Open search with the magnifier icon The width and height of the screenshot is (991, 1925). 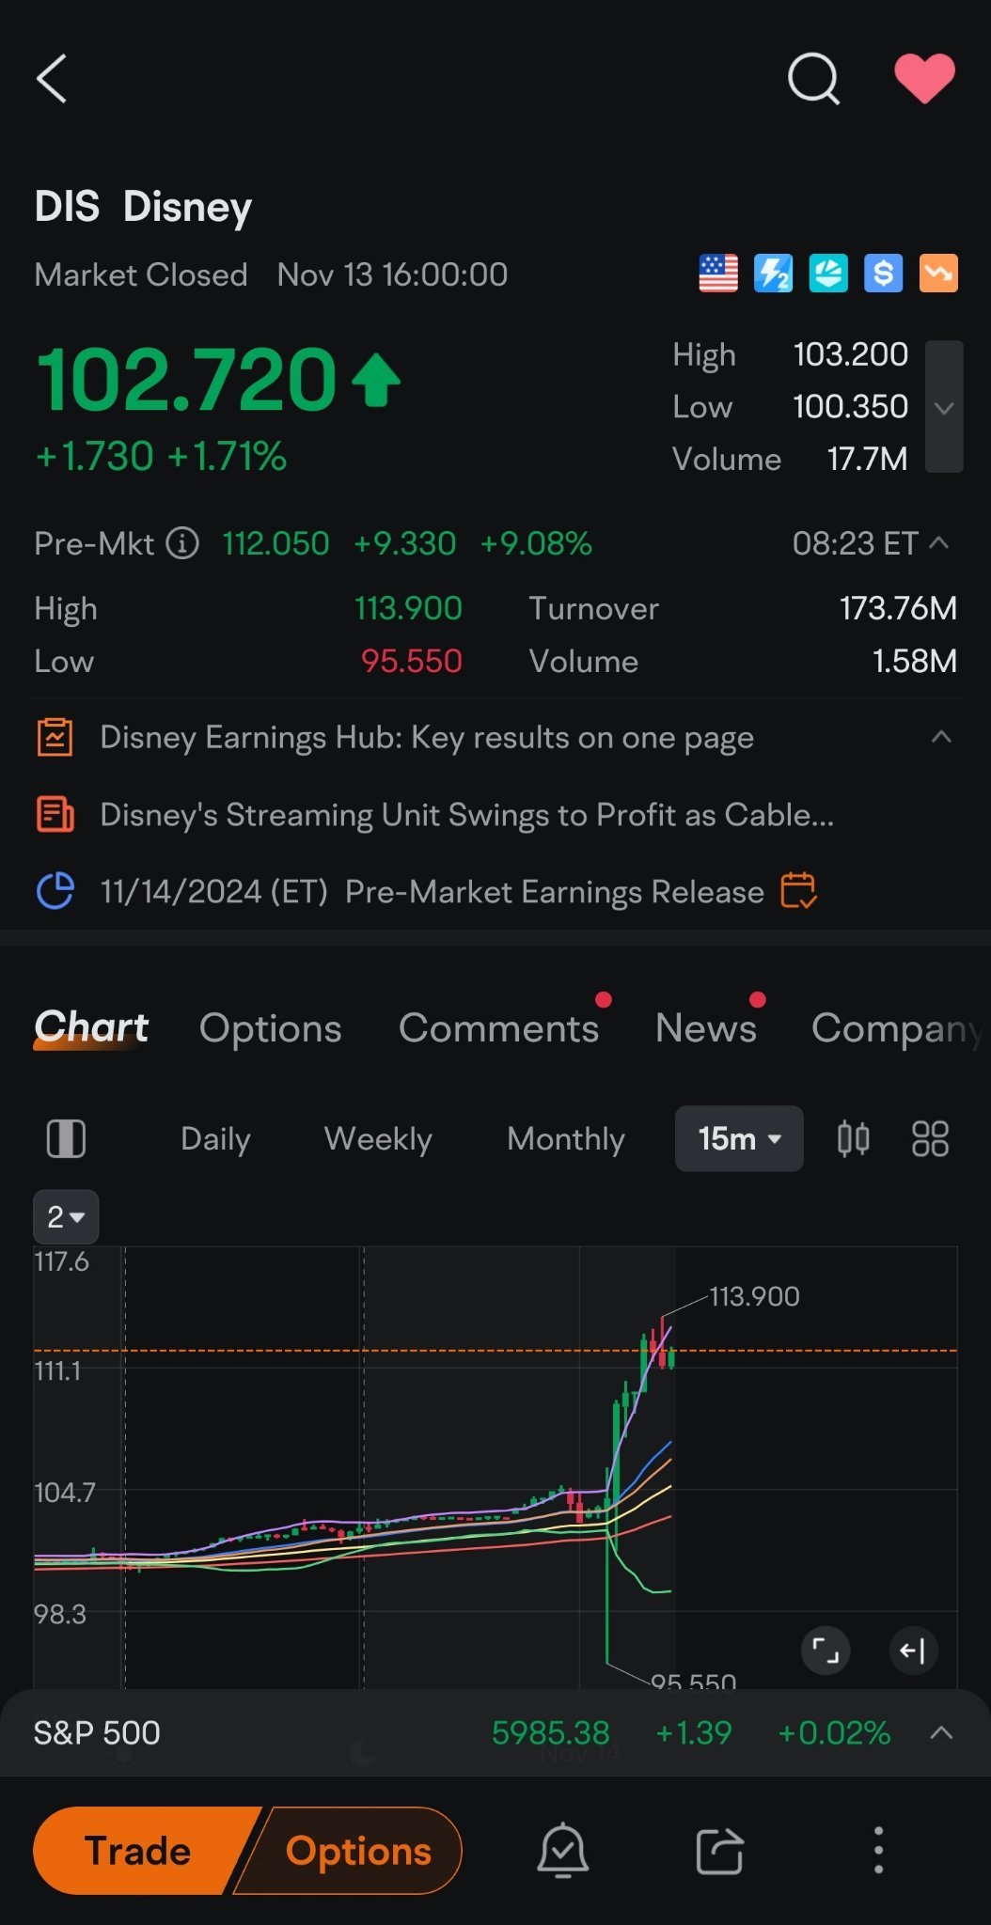point(813,78)
